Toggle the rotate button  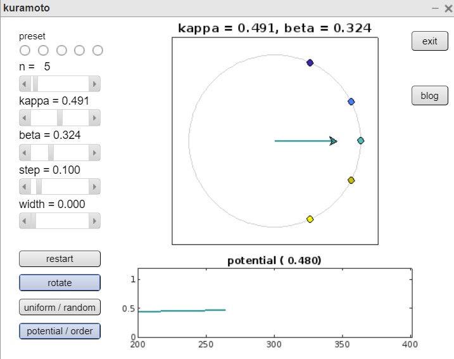[x=60, y=283]
